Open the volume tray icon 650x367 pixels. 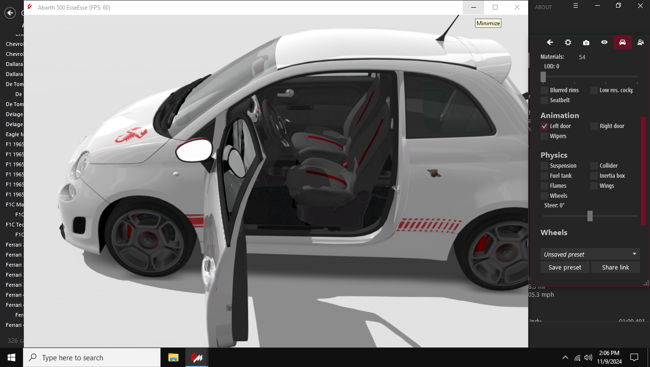coord(588,357)
